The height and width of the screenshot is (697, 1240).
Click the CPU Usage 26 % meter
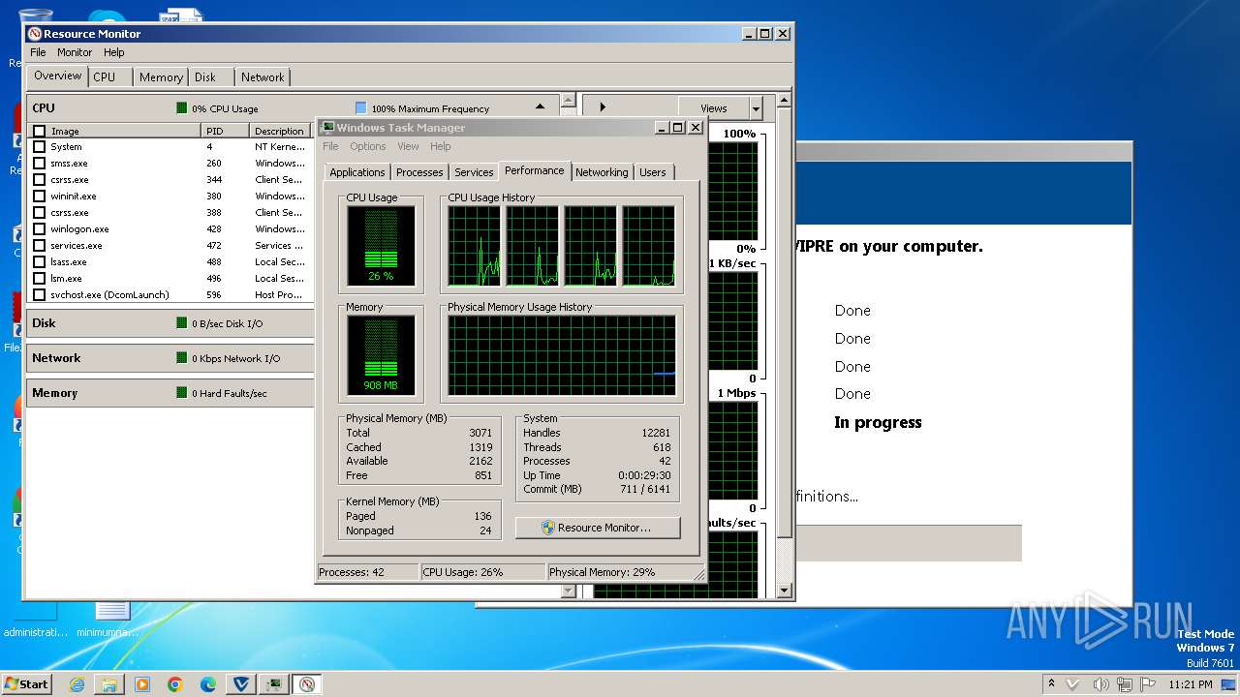(381, 246)
